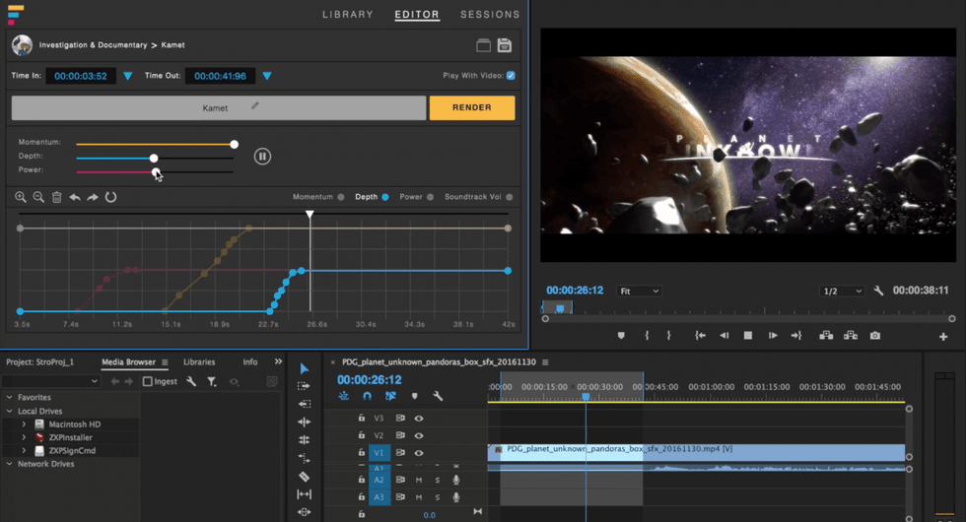
Task: Select the Razor tool
Action: click(305, 476)
